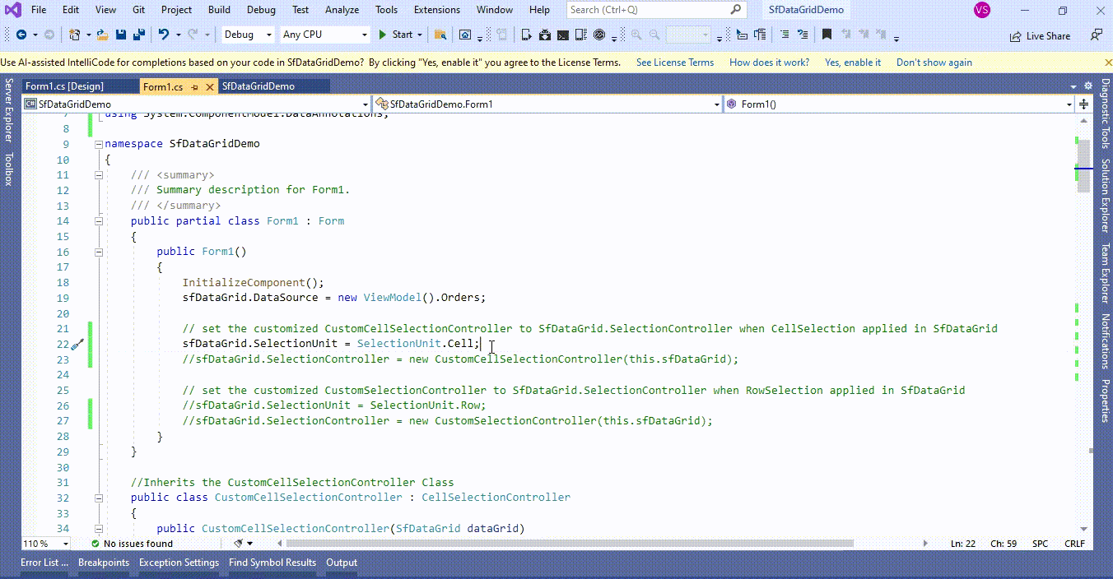The image size is (1113, 579).
Task: Click the How does it work? link
Action: (769, 63)
